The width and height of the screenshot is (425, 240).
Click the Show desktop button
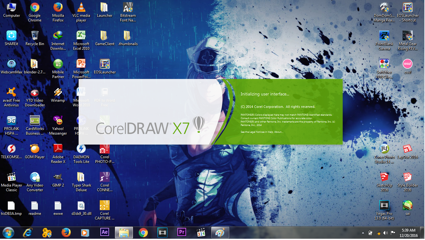pos(423,233)
